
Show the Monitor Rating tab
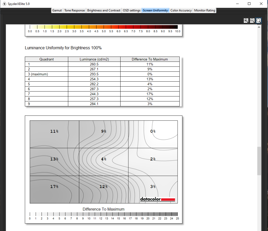point(204,10)
